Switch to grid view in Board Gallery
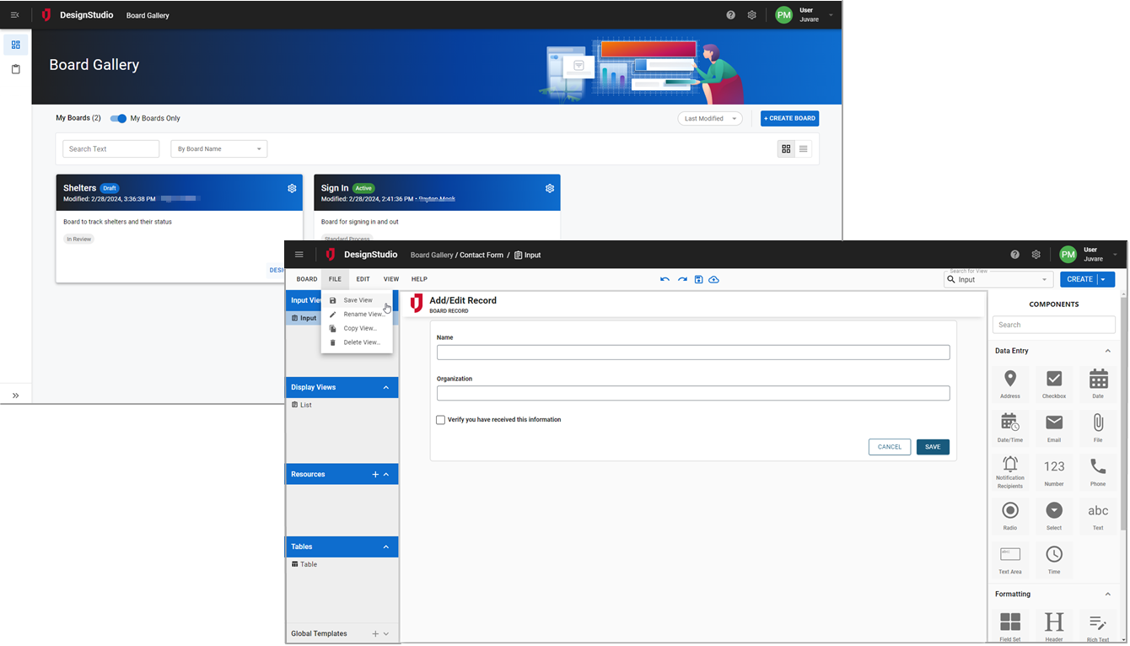This screenshot has width=1130, height=646. 786,149
